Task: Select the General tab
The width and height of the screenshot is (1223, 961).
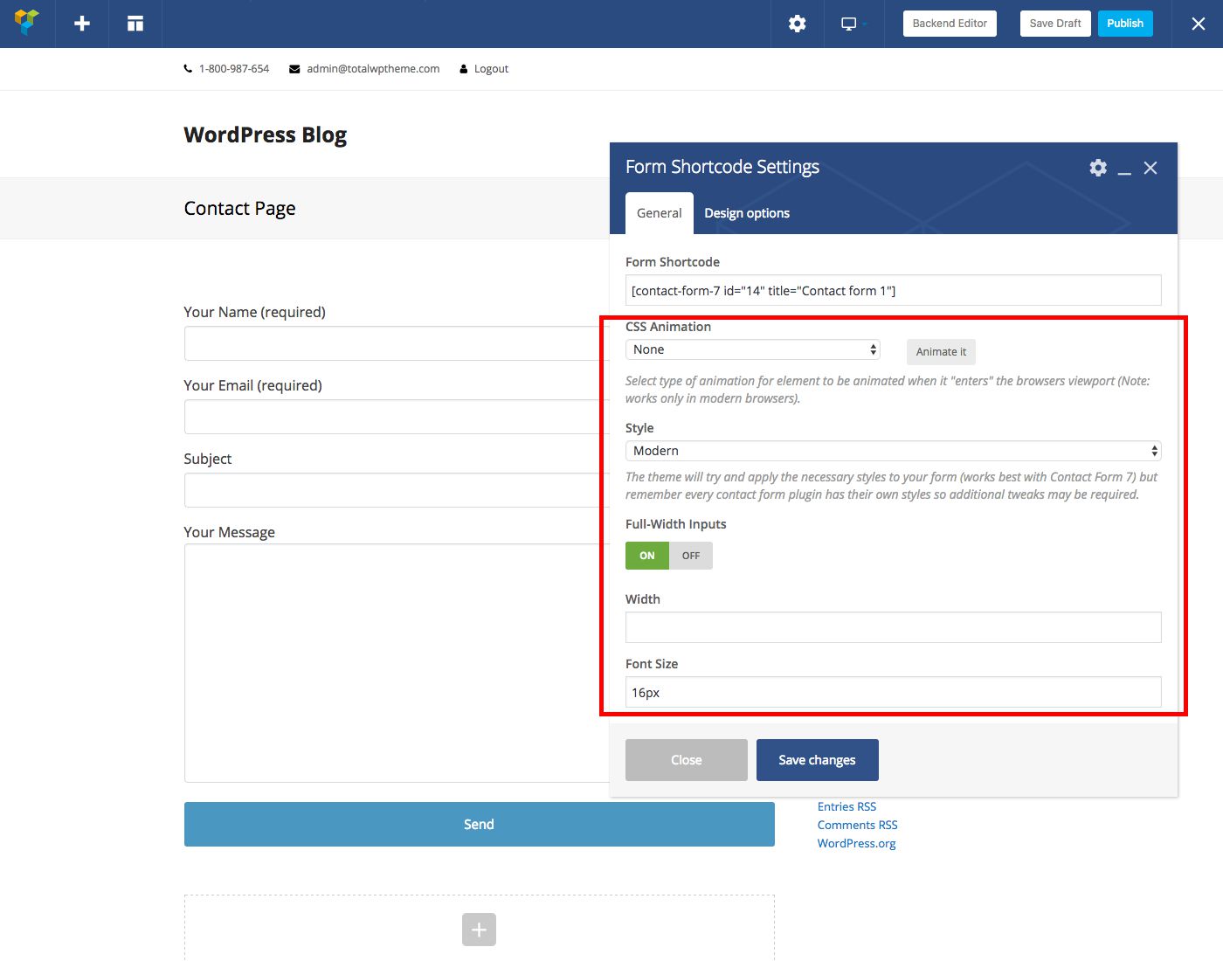Action: coord(660,213)
